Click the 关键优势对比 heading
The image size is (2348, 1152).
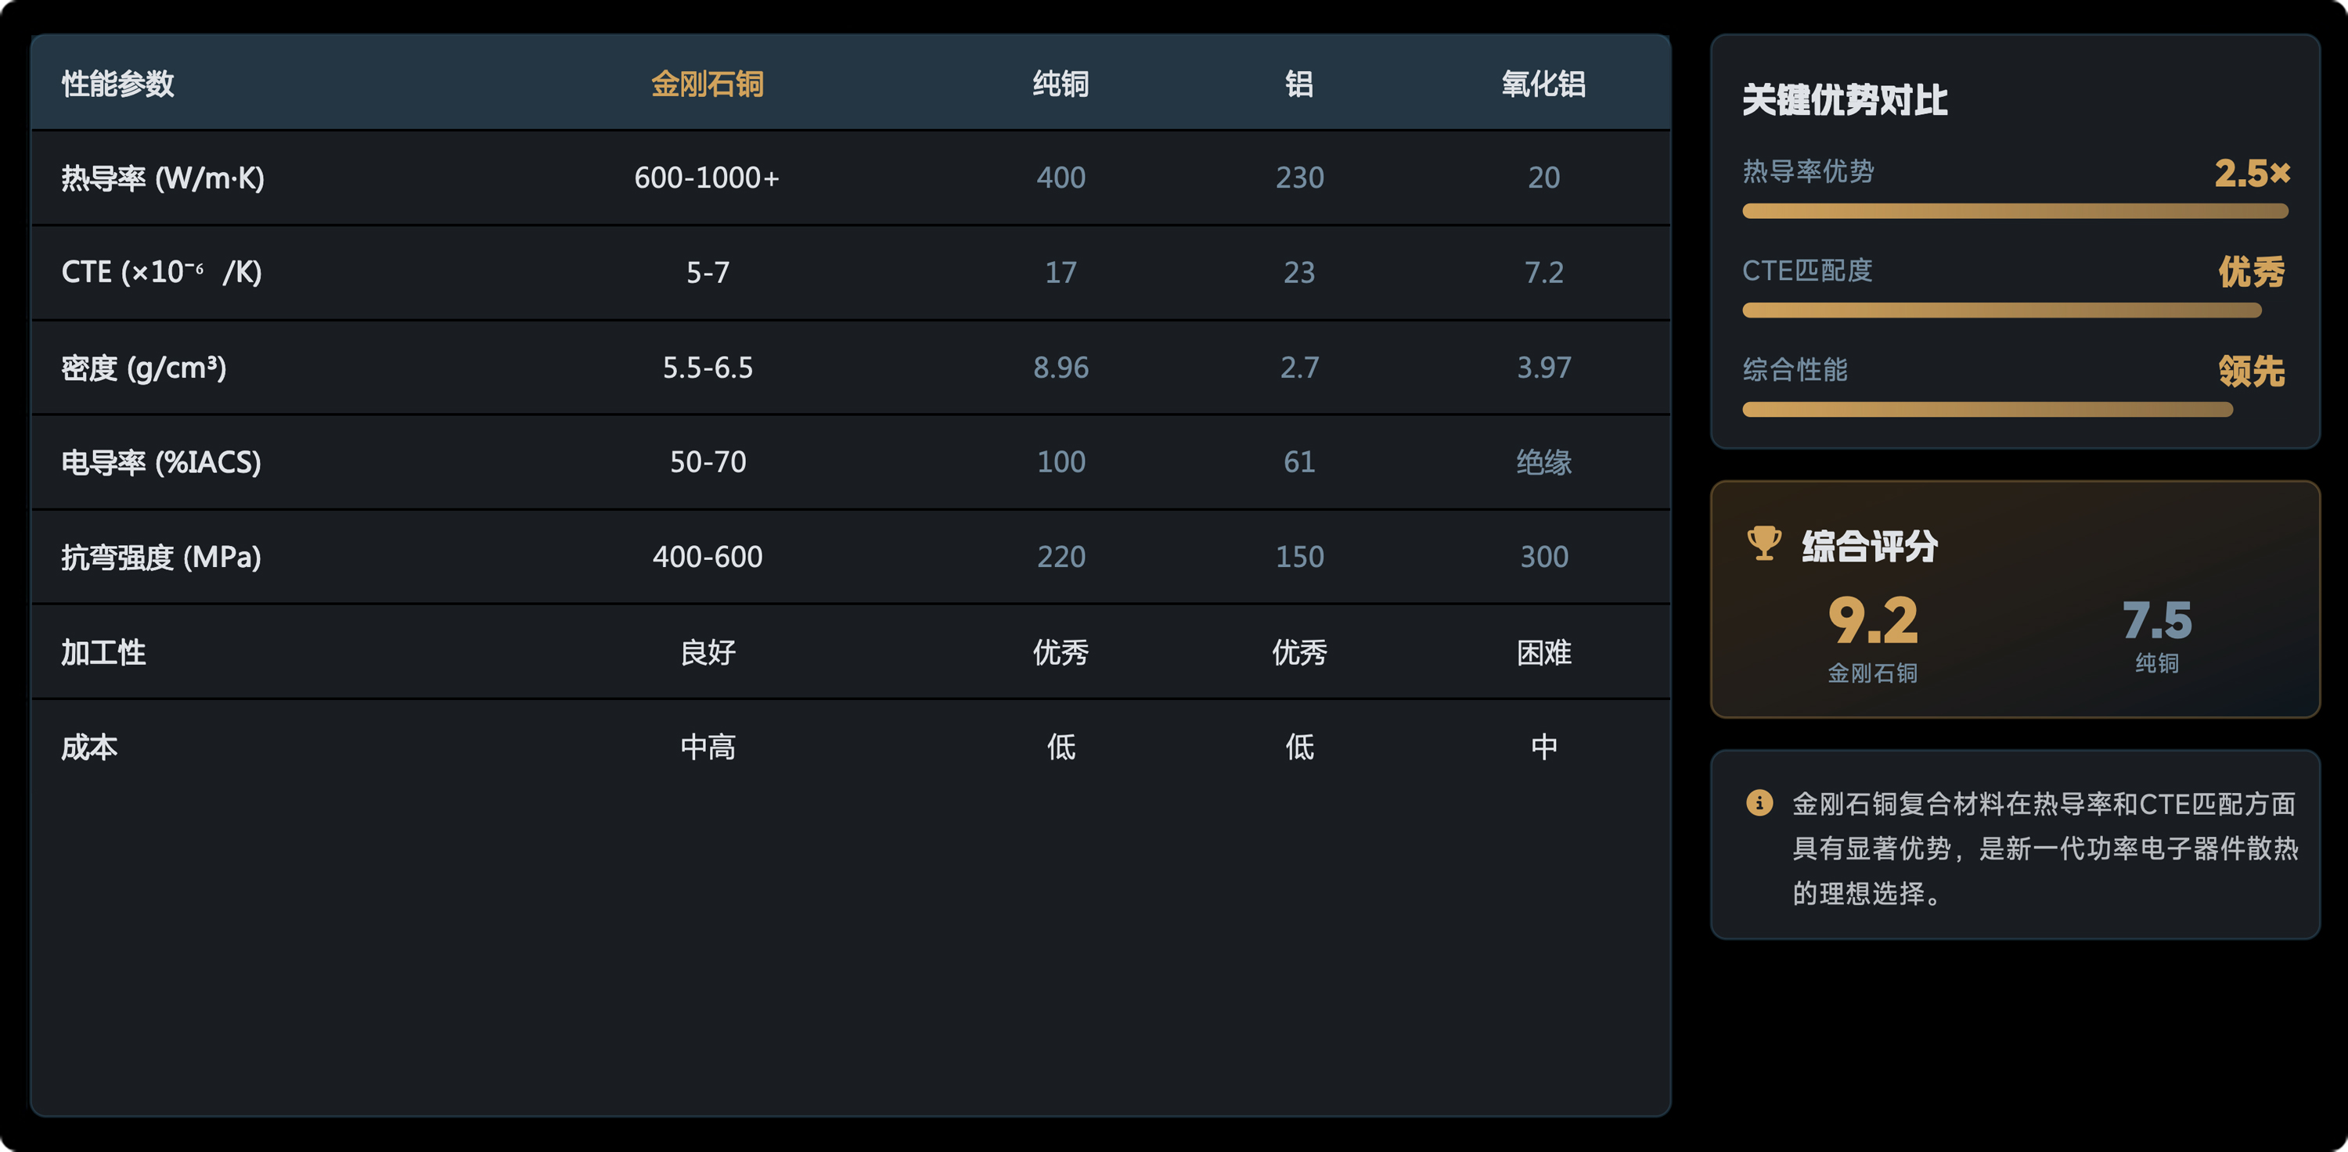click(x=1845, y=100)
